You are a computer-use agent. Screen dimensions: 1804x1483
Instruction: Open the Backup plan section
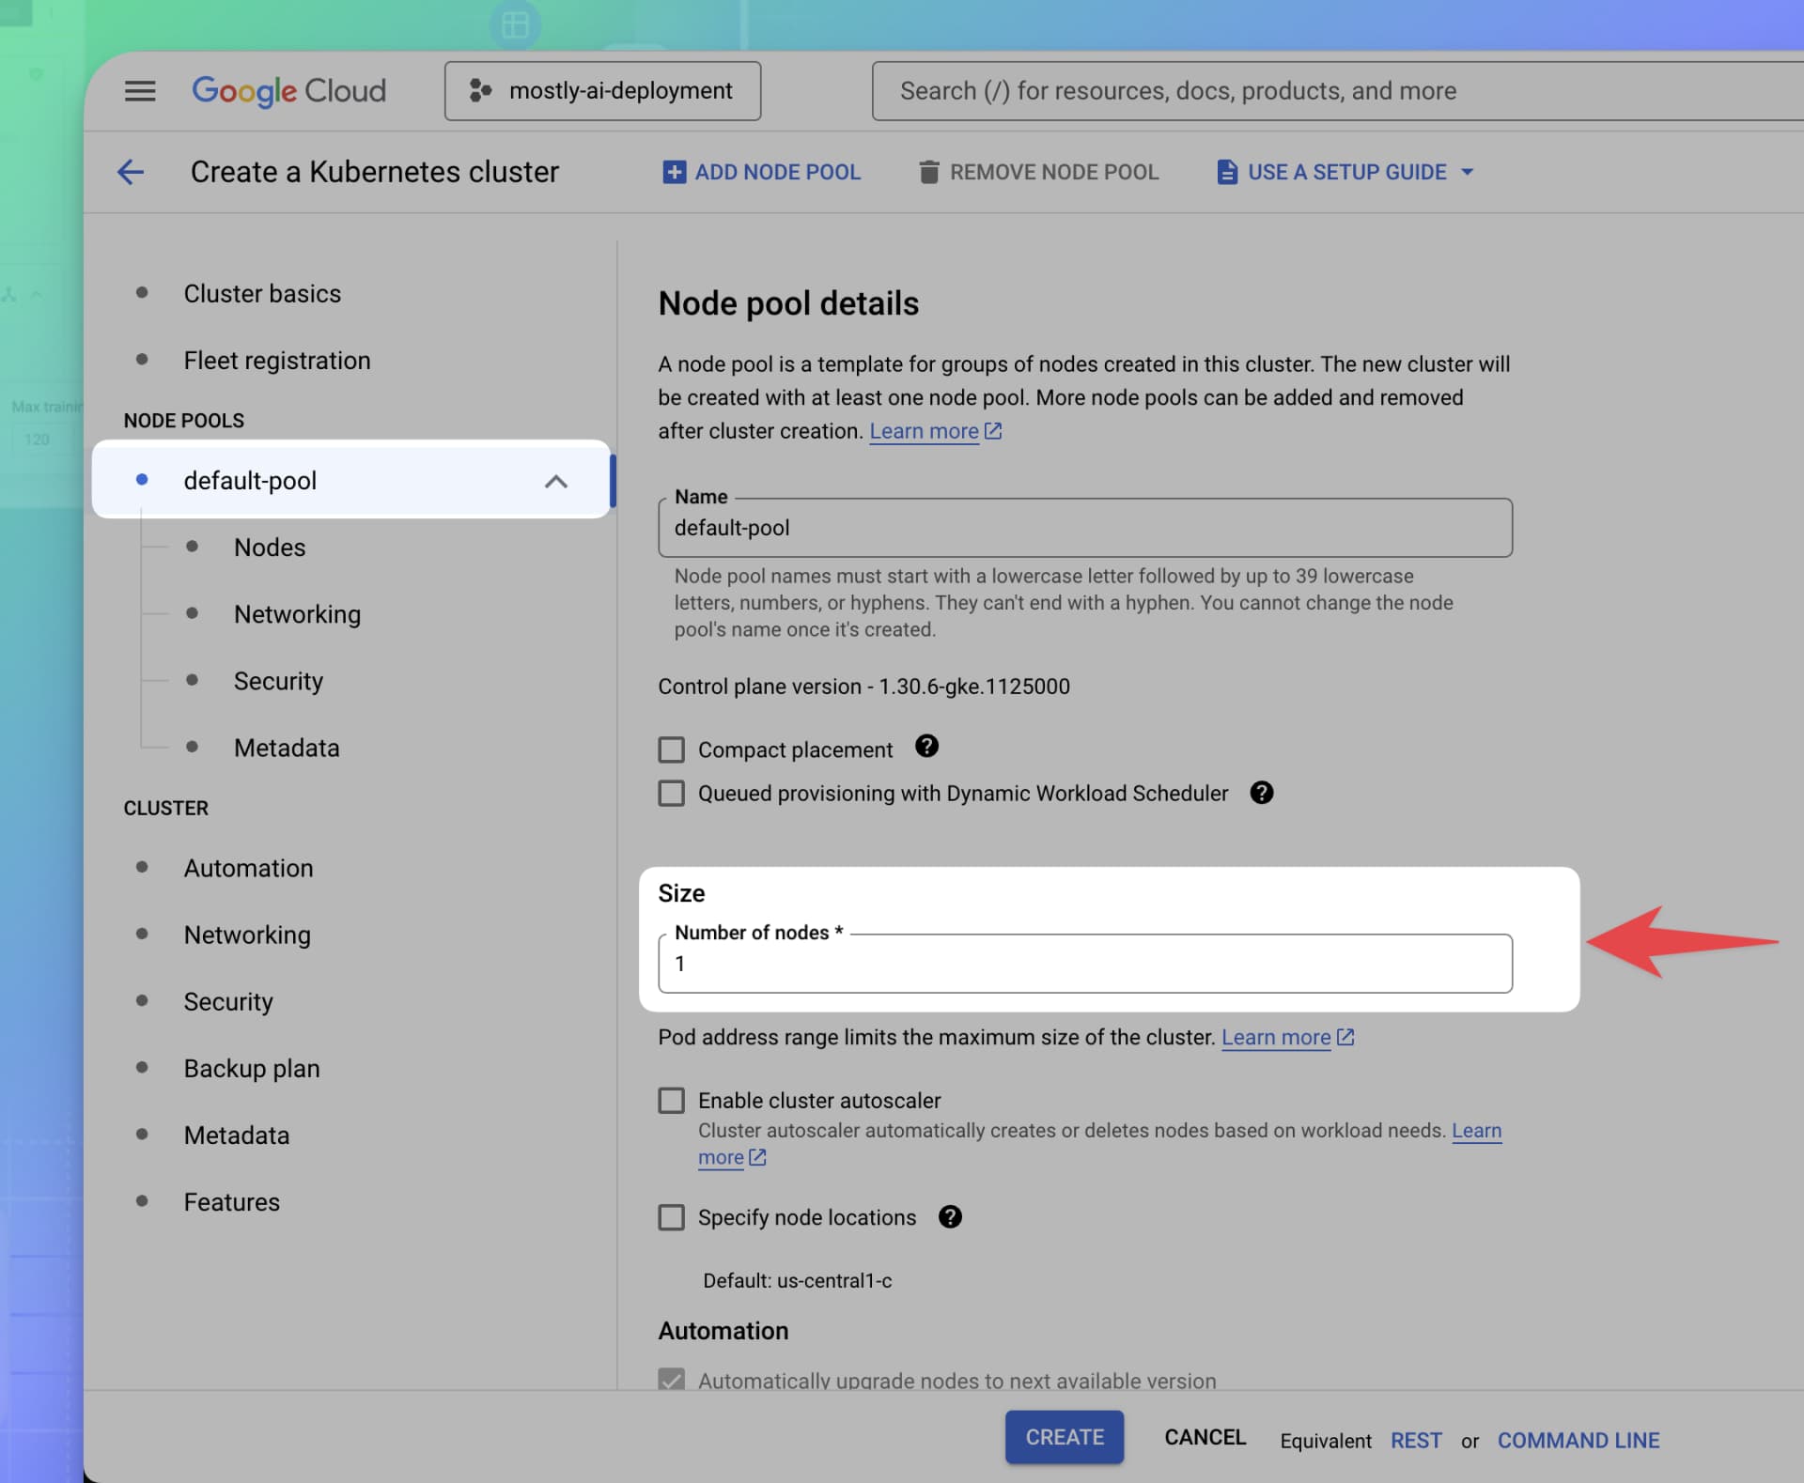point(251,1068)
